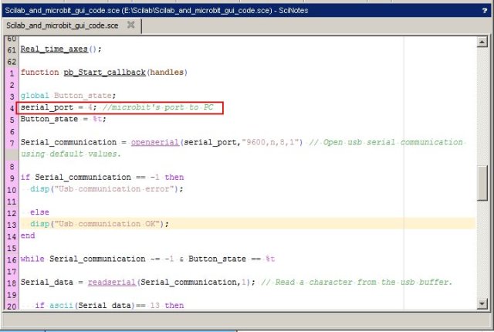Image resolution: width=494 pixels, height=332 pixels.
Task: Click the scrollbar down arrow
Action: point(483,303)
